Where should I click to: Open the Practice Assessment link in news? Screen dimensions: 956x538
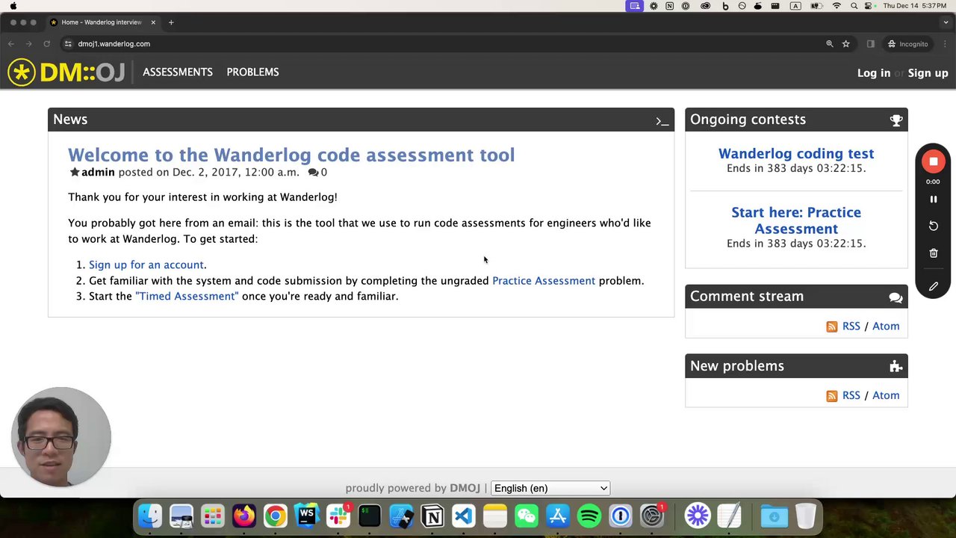[x=544, y=280]
